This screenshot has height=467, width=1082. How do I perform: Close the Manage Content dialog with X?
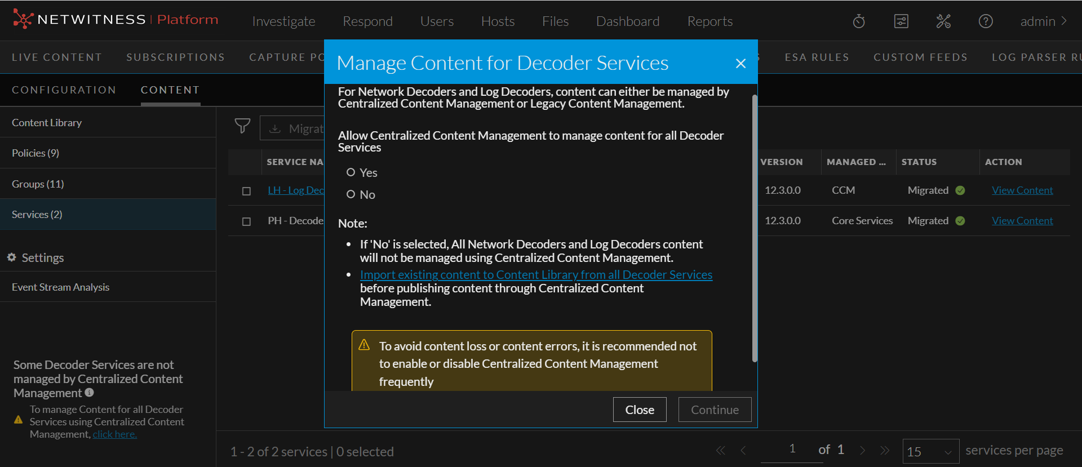pyautogui.click(x=740, y=63)
